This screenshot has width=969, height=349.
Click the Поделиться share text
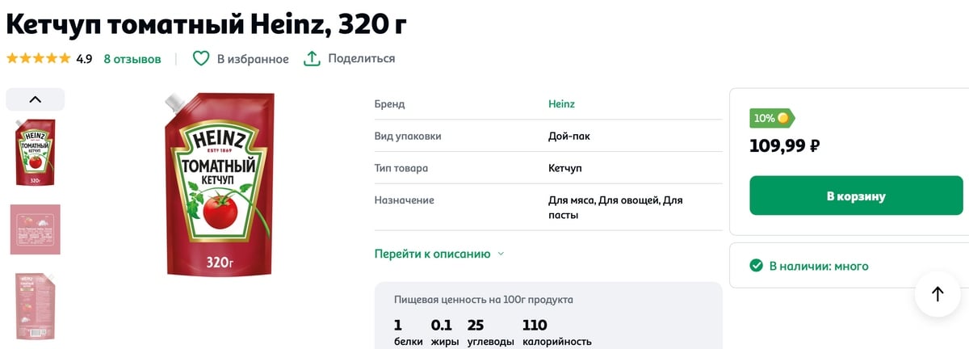(361, 59)
